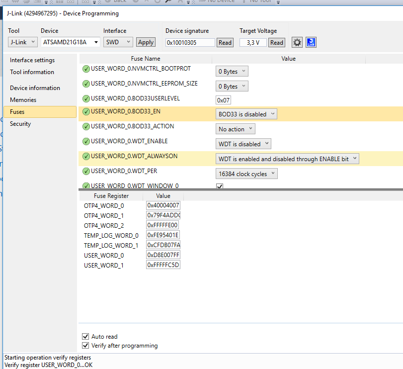Click the Apply button
The height and width of the screenshot is (369, 403).
tap(146, 42)
